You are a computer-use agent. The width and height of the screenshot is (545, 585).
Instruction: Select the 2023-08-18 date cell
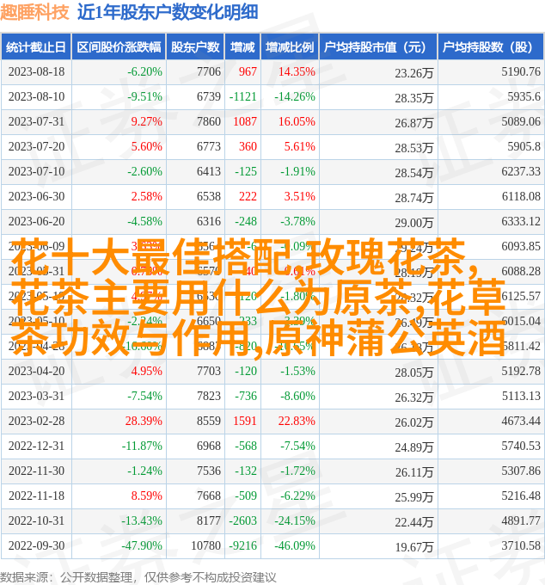(36, 72)
